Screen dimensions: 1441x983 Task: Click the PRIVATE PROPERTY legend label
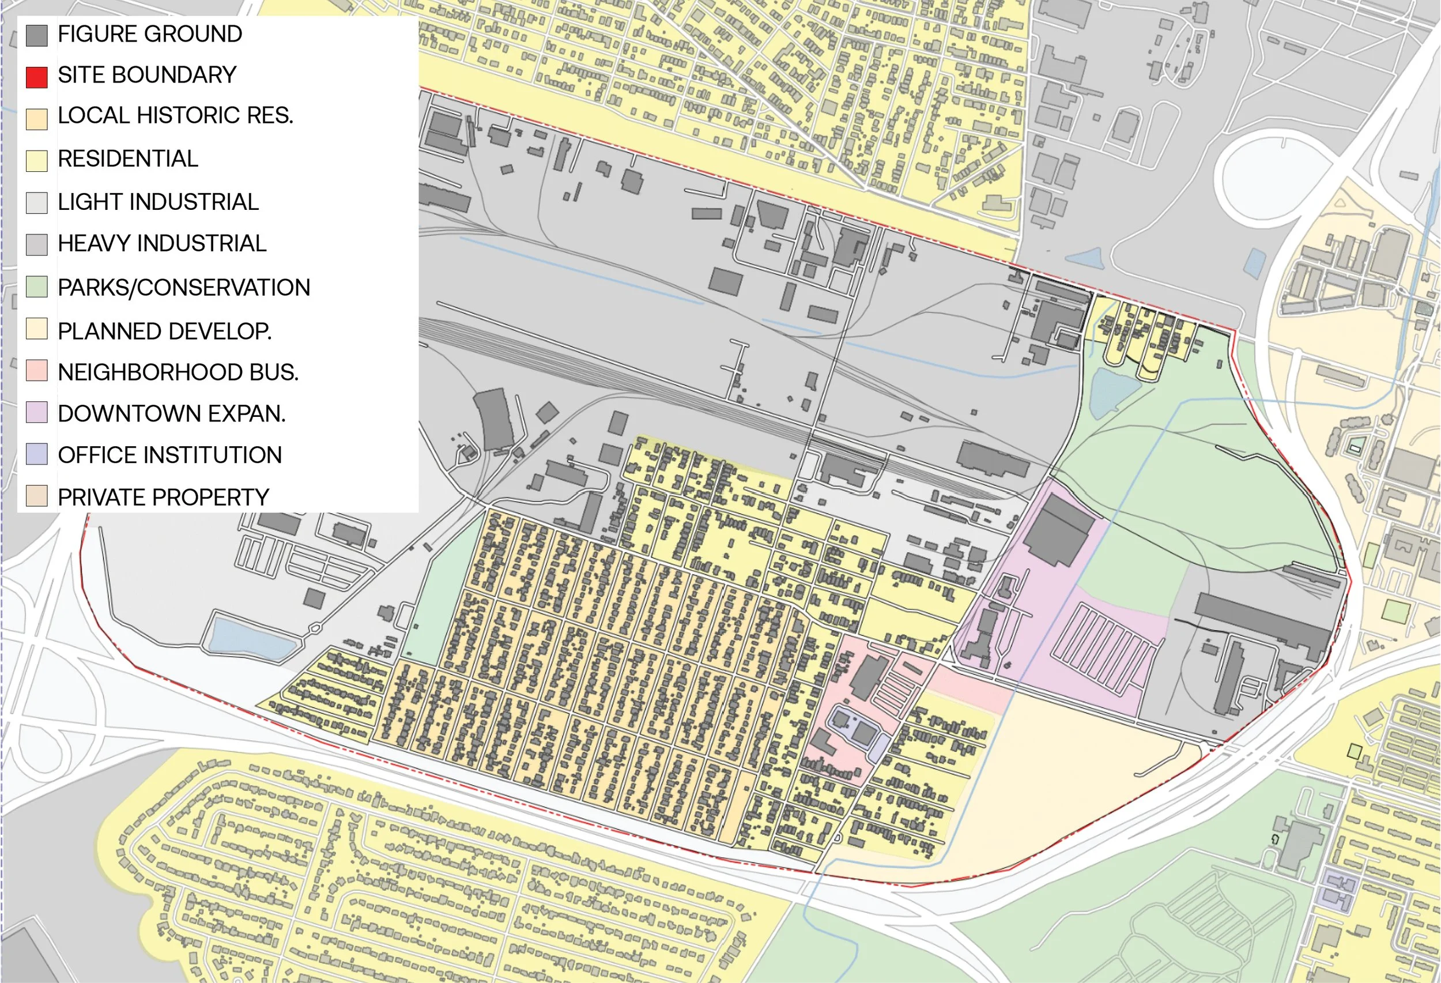(163, 498)
